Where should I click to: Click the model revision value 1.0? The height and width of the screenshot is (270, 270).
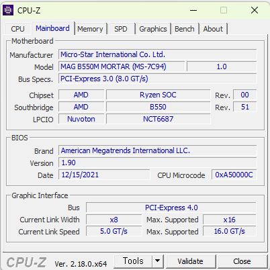[222, 66]
